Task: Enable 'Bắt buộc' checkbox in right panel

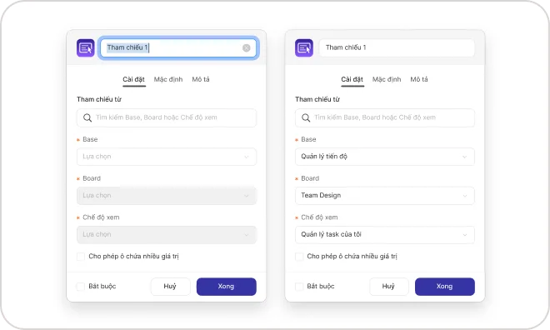Action: [299, 287]
